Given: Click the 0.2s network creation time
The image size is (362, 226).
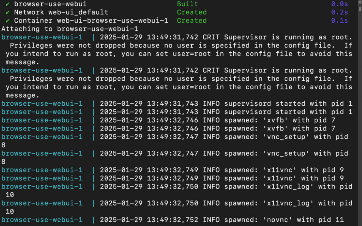Looking at the screenshot, I should (339, 12).
